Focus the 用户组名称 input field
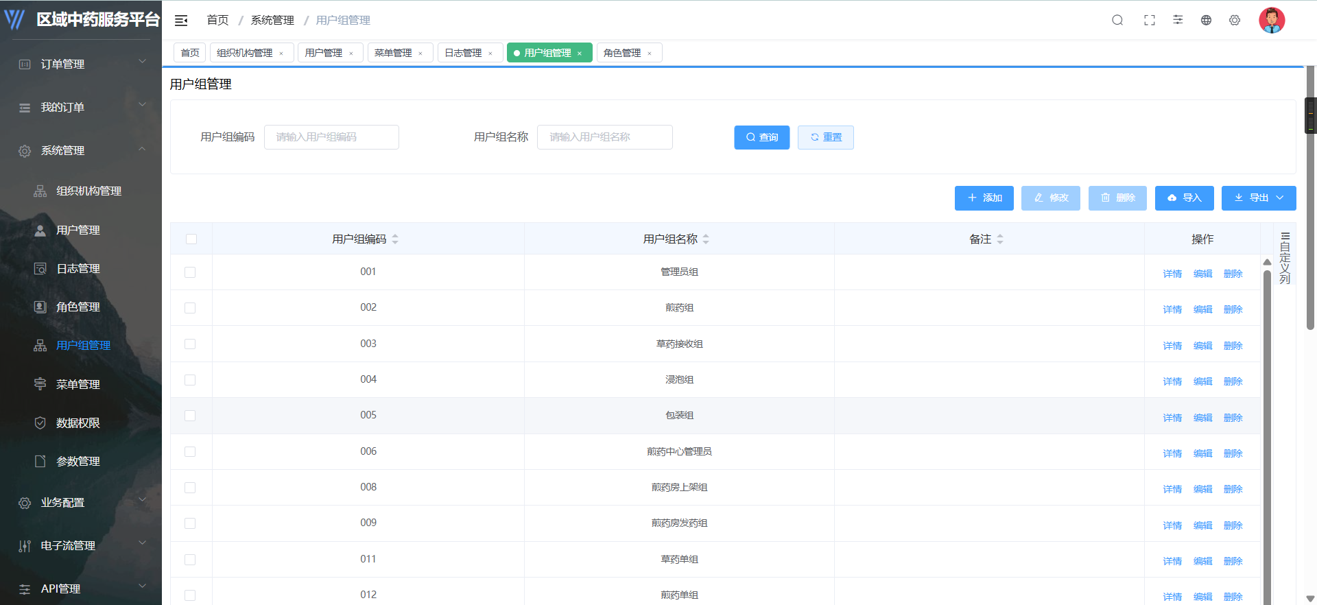This screenshot has height=605, width=1317. pyautogui.click(x=604, y=137)
